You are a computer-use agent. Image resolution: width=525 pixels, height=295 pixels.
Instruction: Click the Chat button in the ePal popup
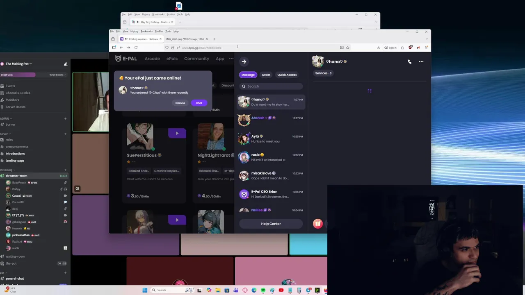pos(199,103)
